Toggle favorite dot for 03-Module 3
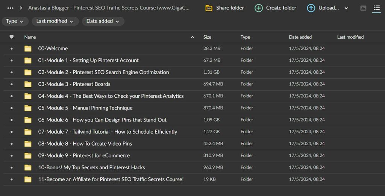This screenshot has width=385, height=196. coord(12,84)
